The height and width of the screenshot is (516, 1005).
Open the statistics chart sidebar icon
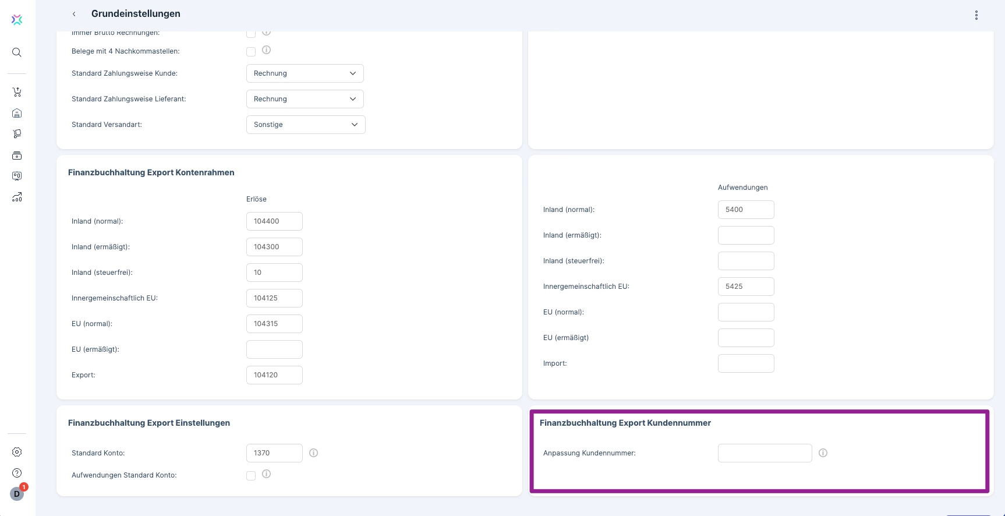click(17, 197)
